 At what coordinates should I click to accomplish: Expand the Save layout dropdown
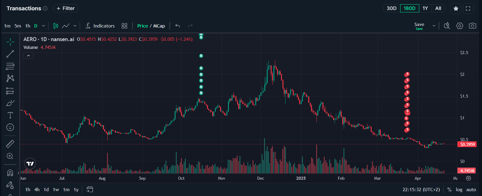point(434,26)
